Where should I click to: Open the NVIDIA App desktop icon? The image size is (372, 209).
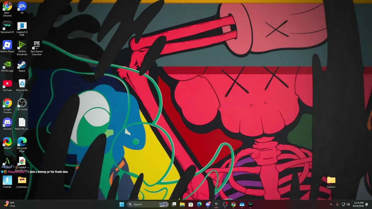click(x=7, y=66)
